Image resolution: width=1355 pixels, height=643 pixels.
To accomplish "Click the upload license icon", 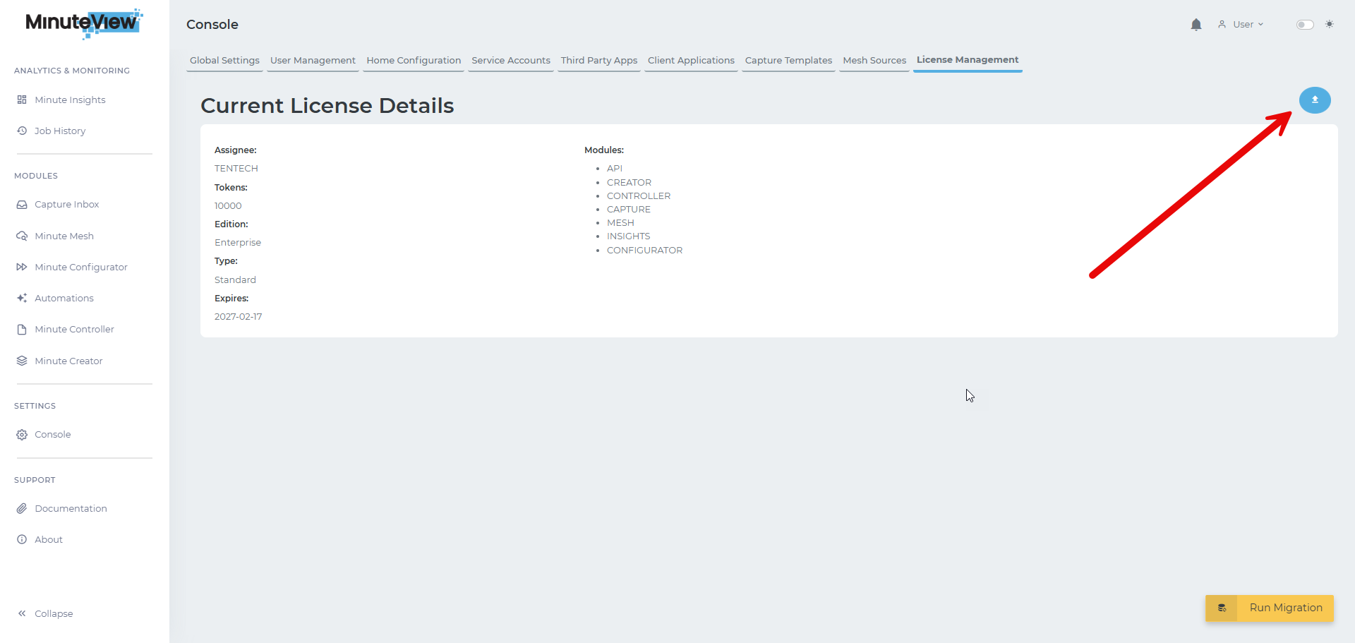I will point(1314,100).
